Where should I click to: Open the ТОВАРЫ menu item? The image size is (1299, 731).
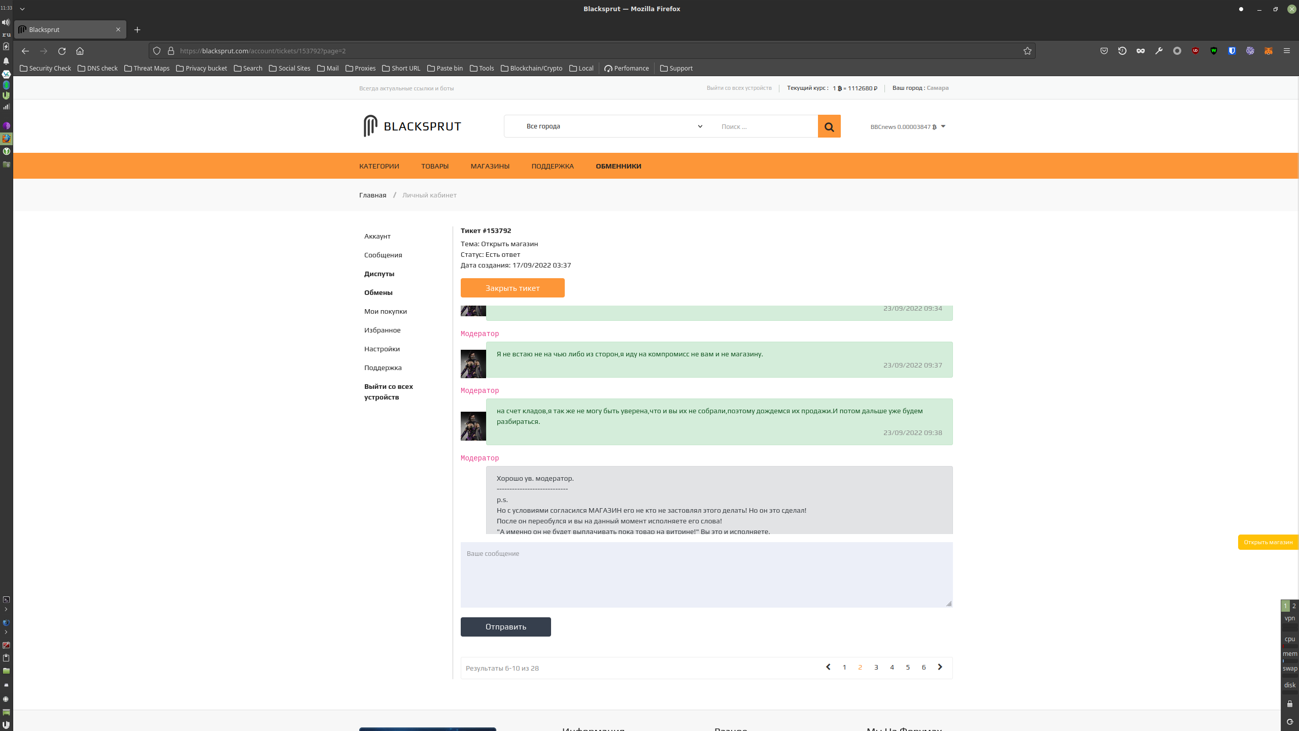pos(435,166)
